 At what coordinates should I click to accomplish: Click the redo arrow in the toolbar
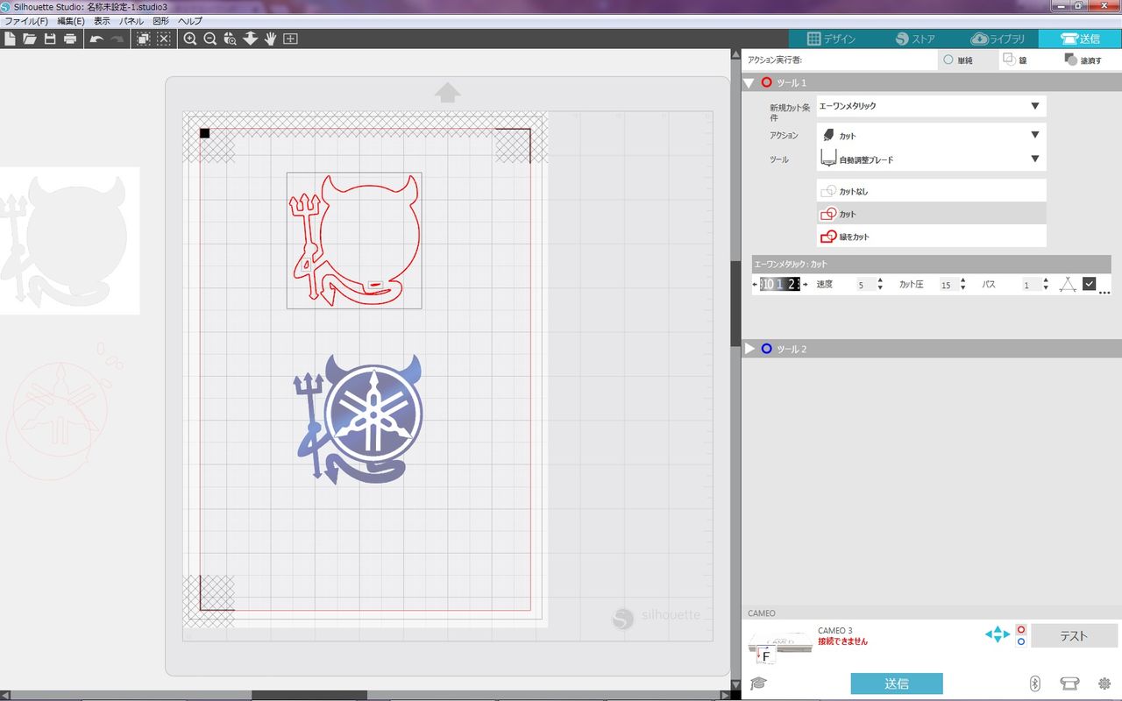[x=117, y=39]
